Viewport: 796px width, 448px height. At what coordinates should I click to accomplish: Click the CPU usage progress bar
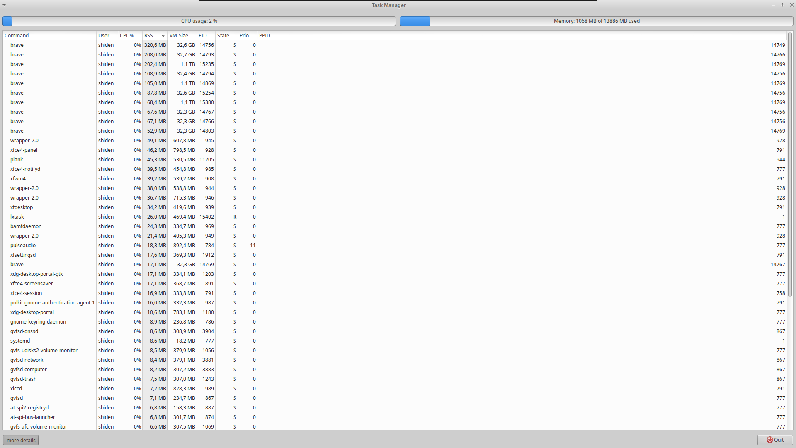199,21
